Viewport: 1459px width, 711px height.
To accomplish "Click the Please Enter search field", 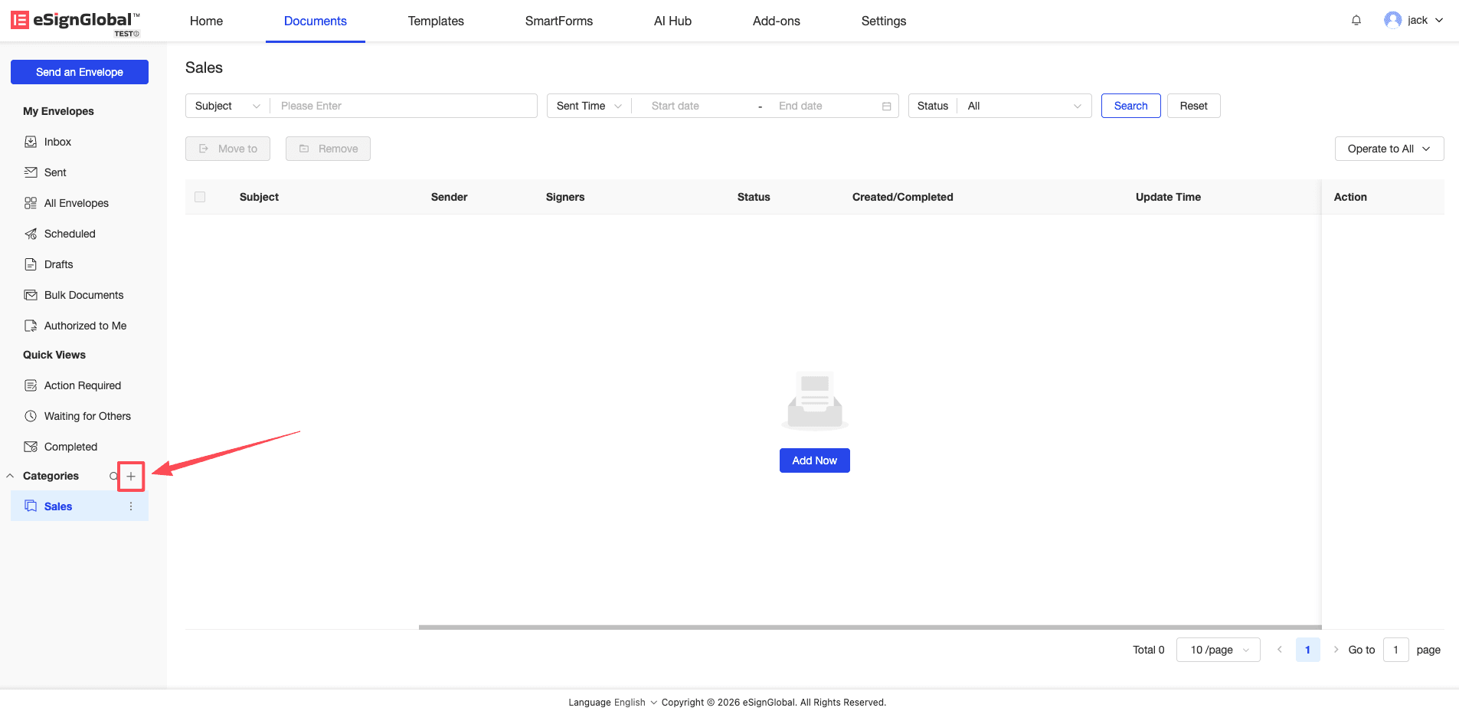I will click(404, 106).
